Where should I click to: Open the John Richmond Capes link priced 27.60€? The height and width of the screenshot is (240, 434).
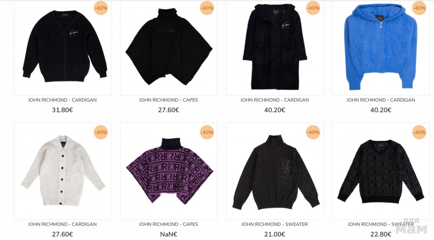[x=169, y=100]
